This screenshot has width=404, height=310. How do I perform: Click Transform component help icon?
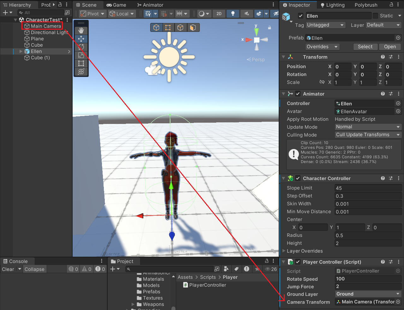click(383, 57)
